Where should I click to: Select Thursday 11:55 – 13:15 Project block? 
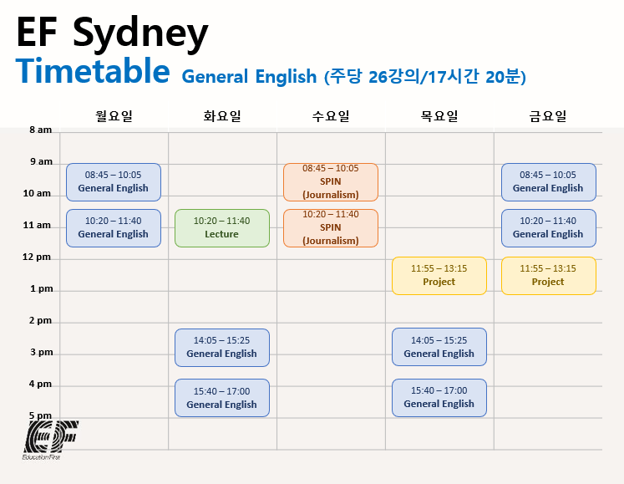point(439,276)
